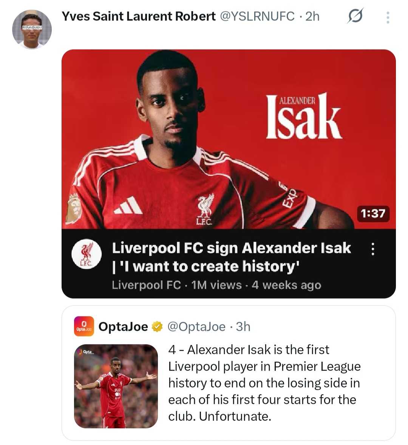Open the @OptaJoe handle
The height and width of the screenshot is (445, 408).
pyautogui.click(x=196, y=327)
